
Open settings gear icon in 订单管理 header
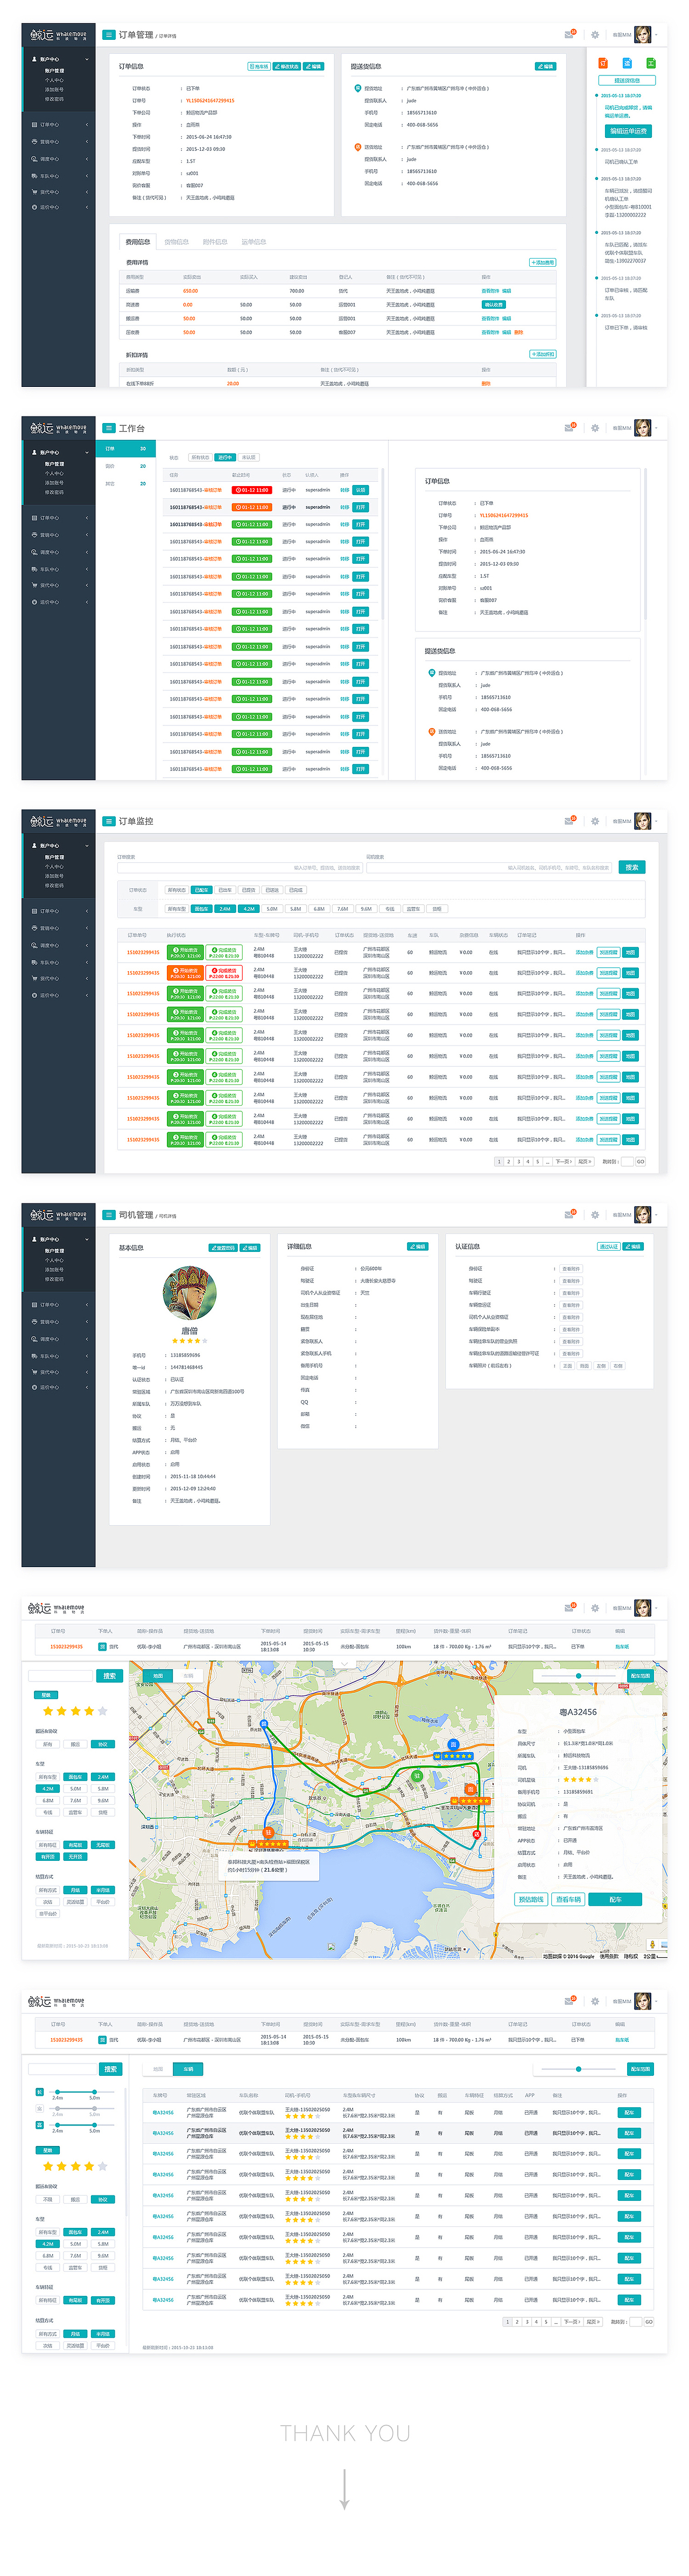point(595,35)
